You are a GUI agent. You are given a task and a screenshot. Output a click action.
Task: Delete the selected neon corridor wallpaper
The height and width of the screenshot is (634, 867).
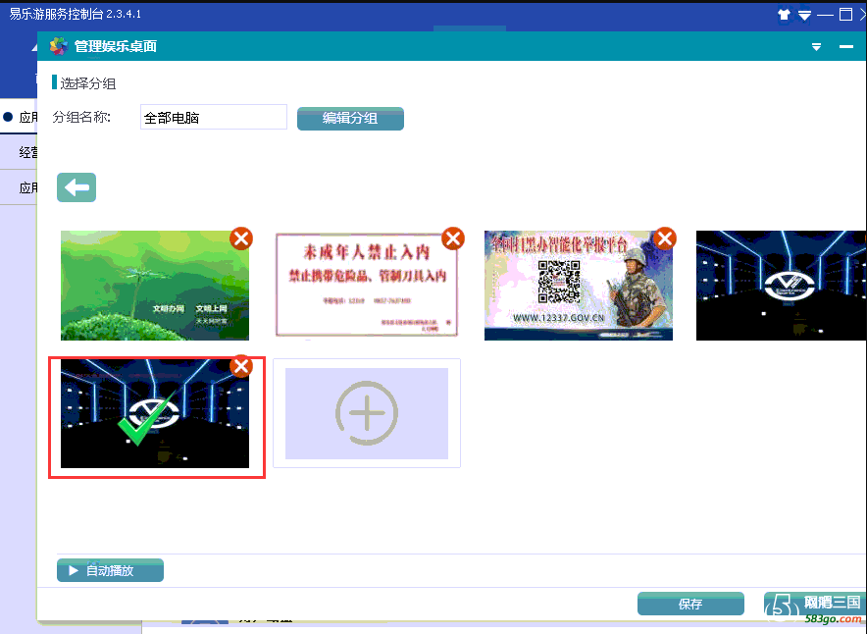coord(240,366)
